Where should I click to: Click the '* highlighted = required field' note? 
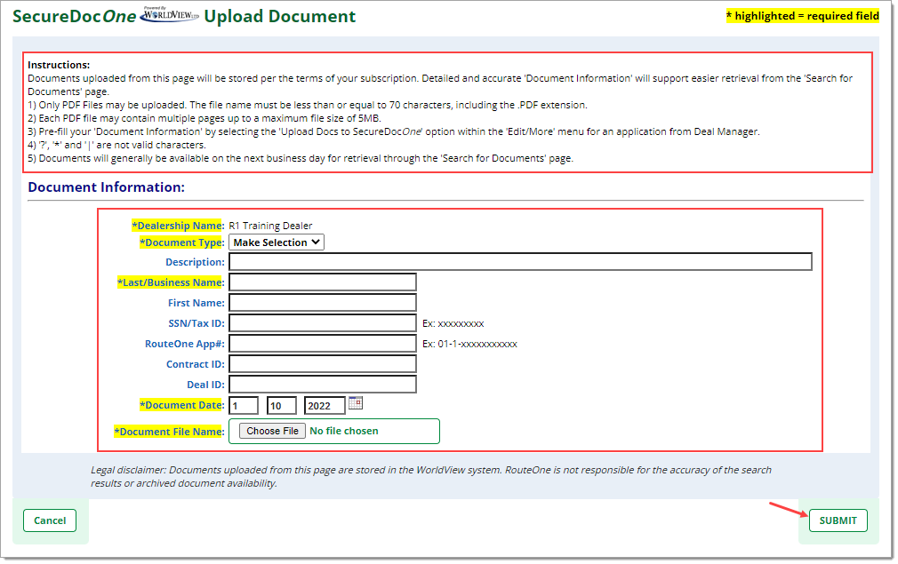(802, 16)
